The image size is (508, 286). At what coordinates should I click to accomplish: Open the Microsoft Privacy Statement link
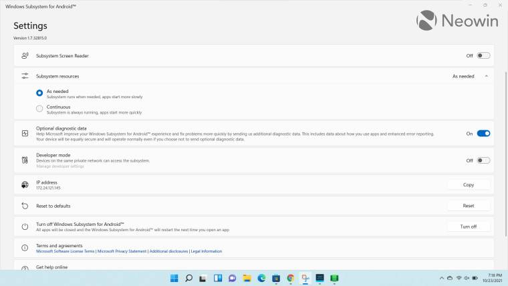pos(122,251)
